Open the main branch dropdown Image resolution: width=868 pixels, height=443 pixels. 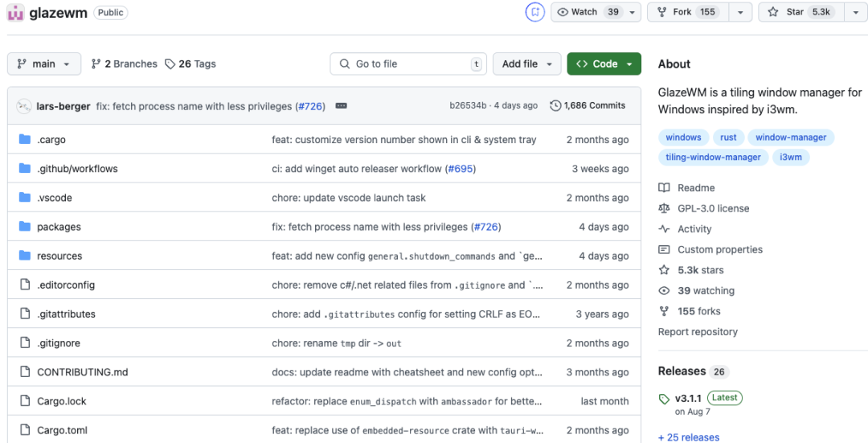44,64
